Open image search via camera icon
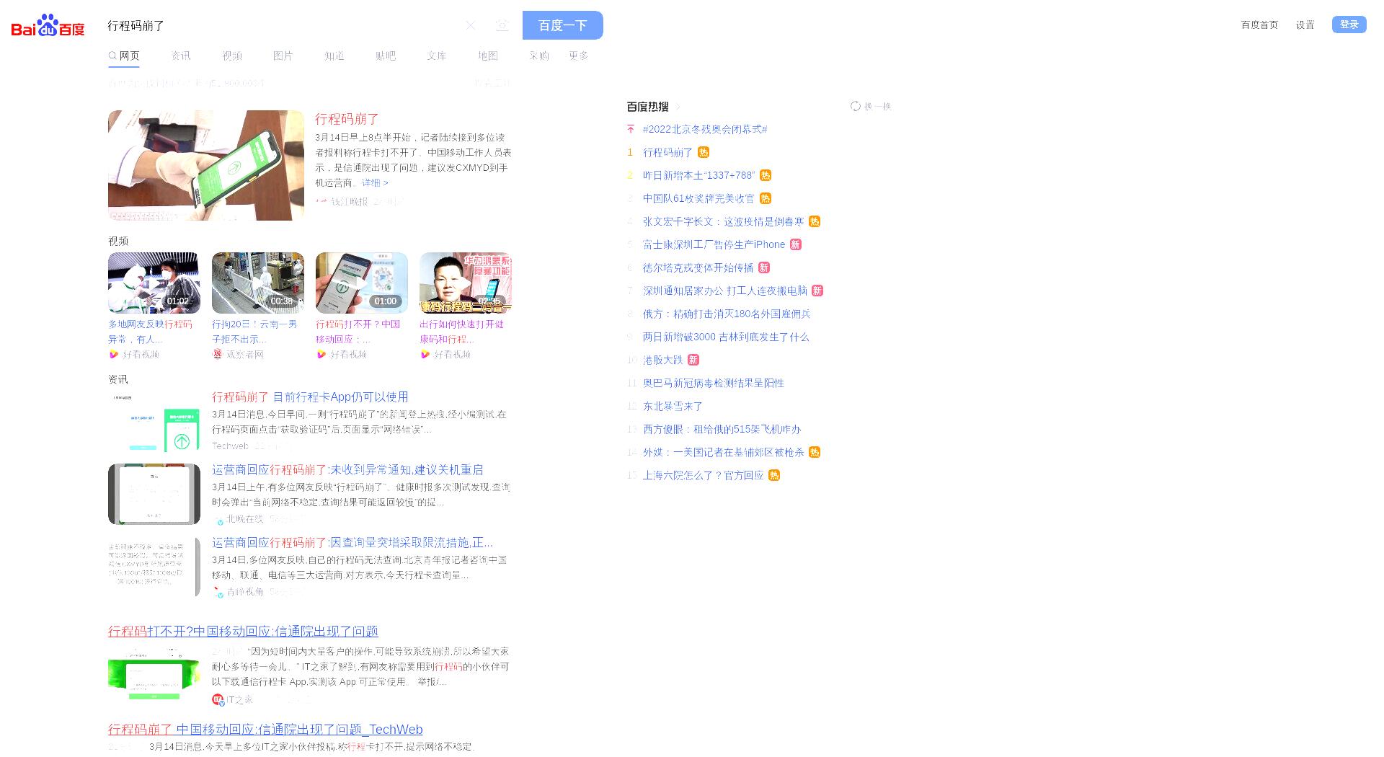 [x=502, y=25]
